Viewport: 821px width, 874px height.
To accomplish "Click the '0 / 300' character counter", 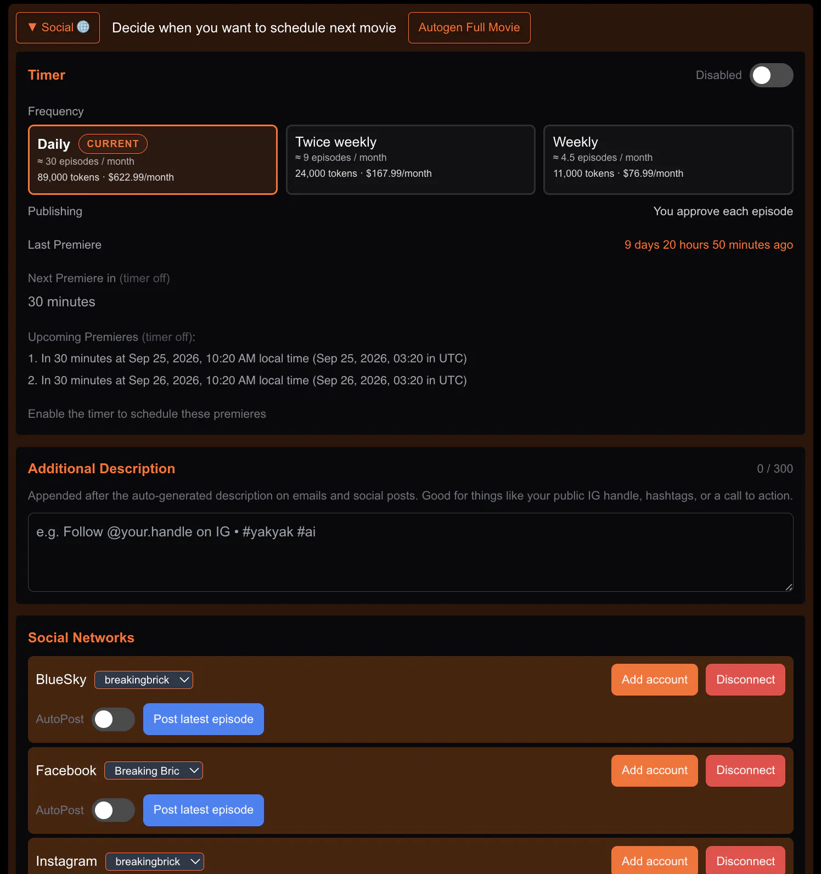I will click(775, 469).
